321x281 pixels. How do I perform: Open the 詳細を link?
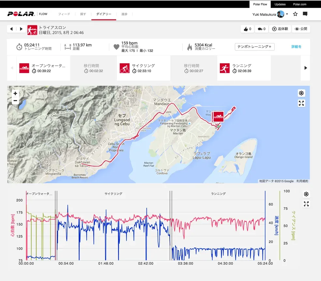297,47
